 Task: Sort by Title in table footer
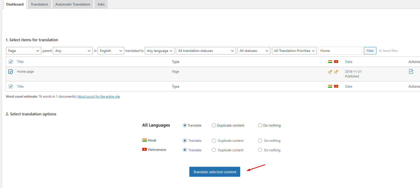pos(20,86)
